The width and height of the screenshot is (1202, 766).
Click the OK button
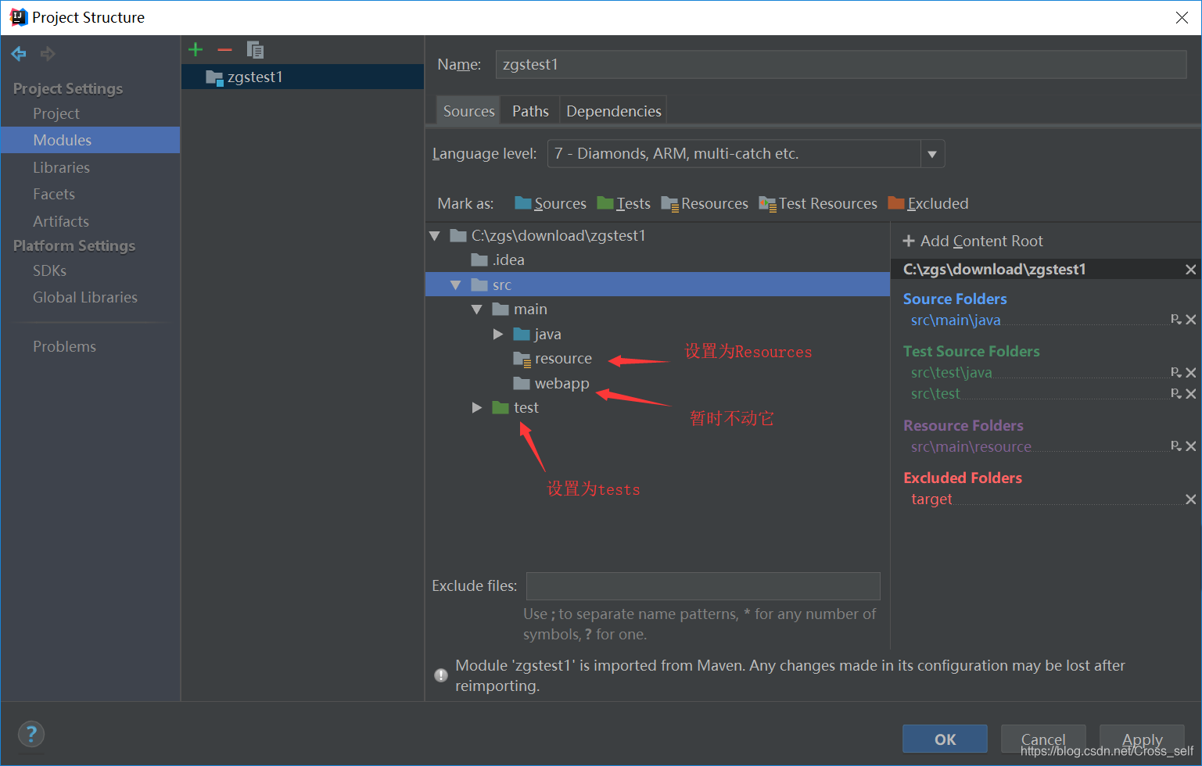pos(945,739)
